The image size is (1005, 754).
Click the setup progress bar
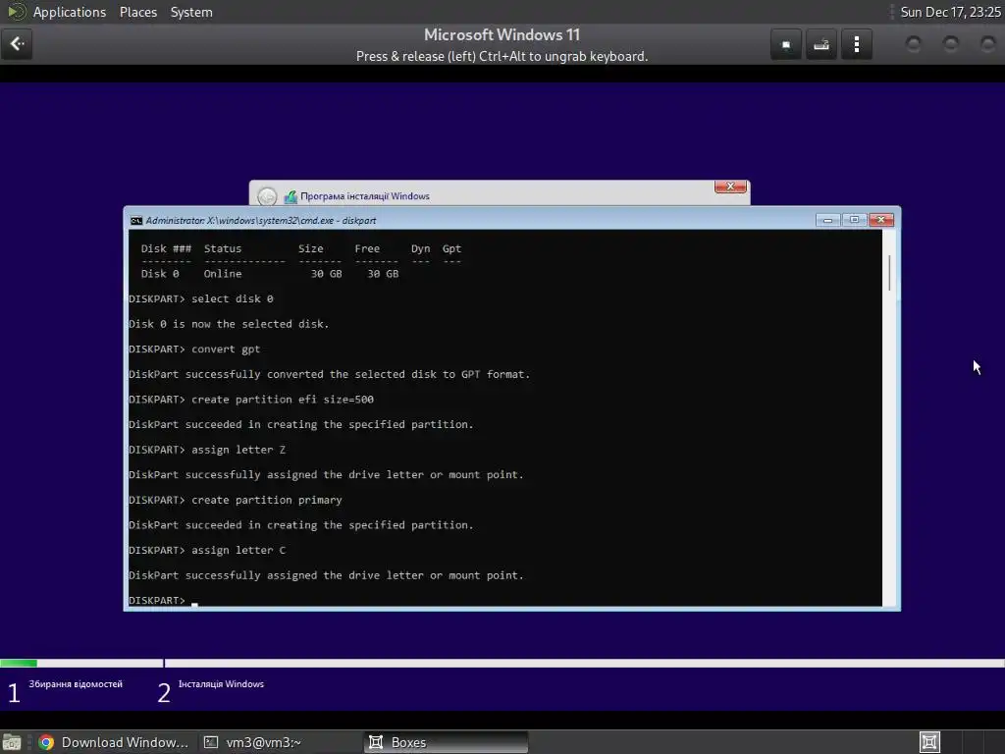502,663
